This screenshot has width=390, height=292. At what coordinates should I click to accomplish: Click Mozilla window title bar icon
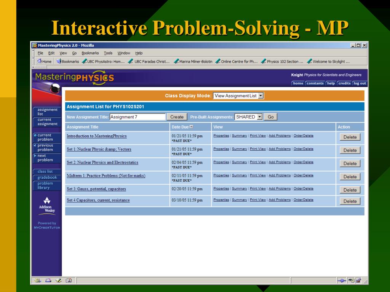click(35, 45)
